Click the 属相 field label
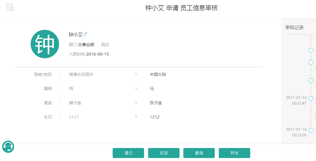 48,89
